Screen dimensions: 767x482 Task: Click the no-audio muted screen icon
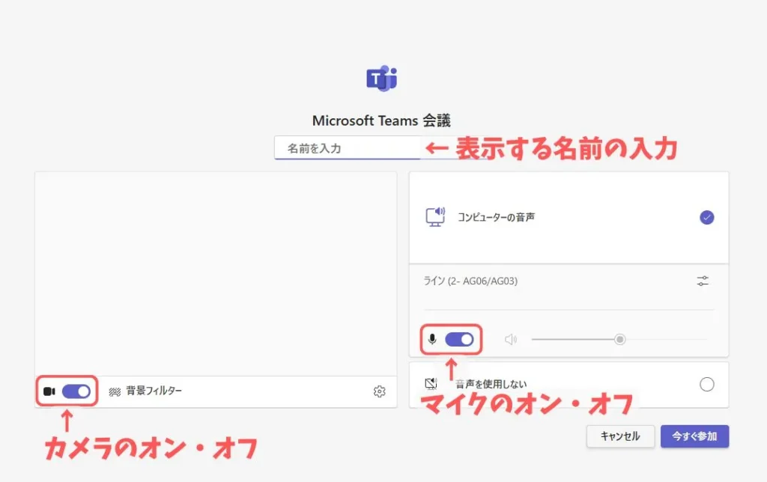(431, 384)
